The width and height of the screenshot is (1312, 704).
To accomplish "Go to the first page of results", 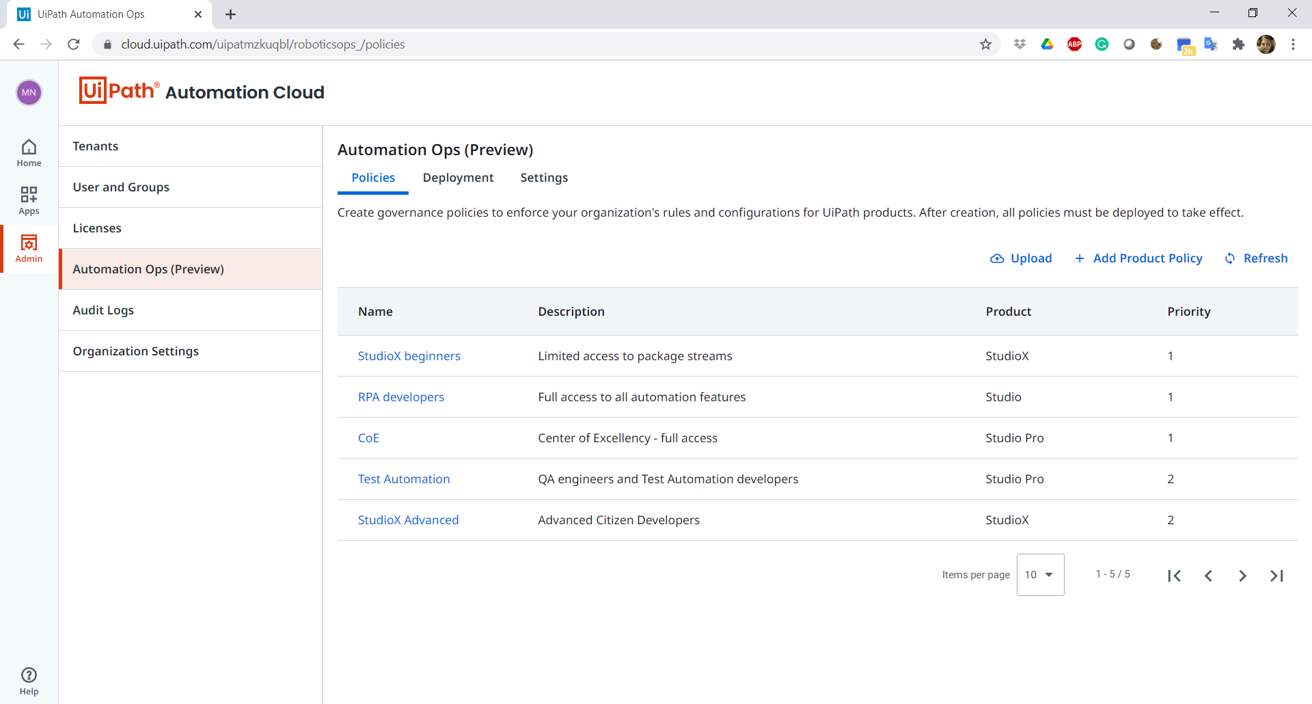I will click(1174, 576).
